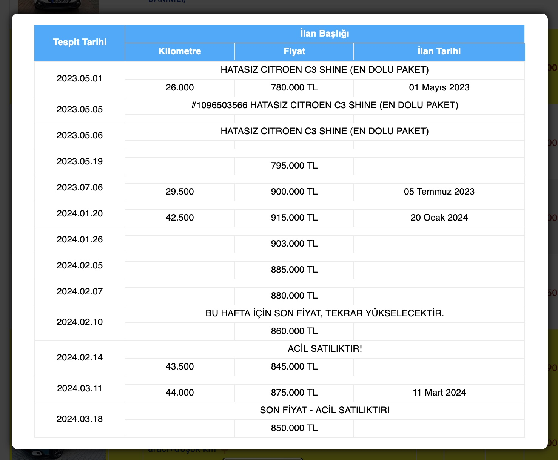
Task: Click the detection date 2024.02.10
Action: (80, 322)
